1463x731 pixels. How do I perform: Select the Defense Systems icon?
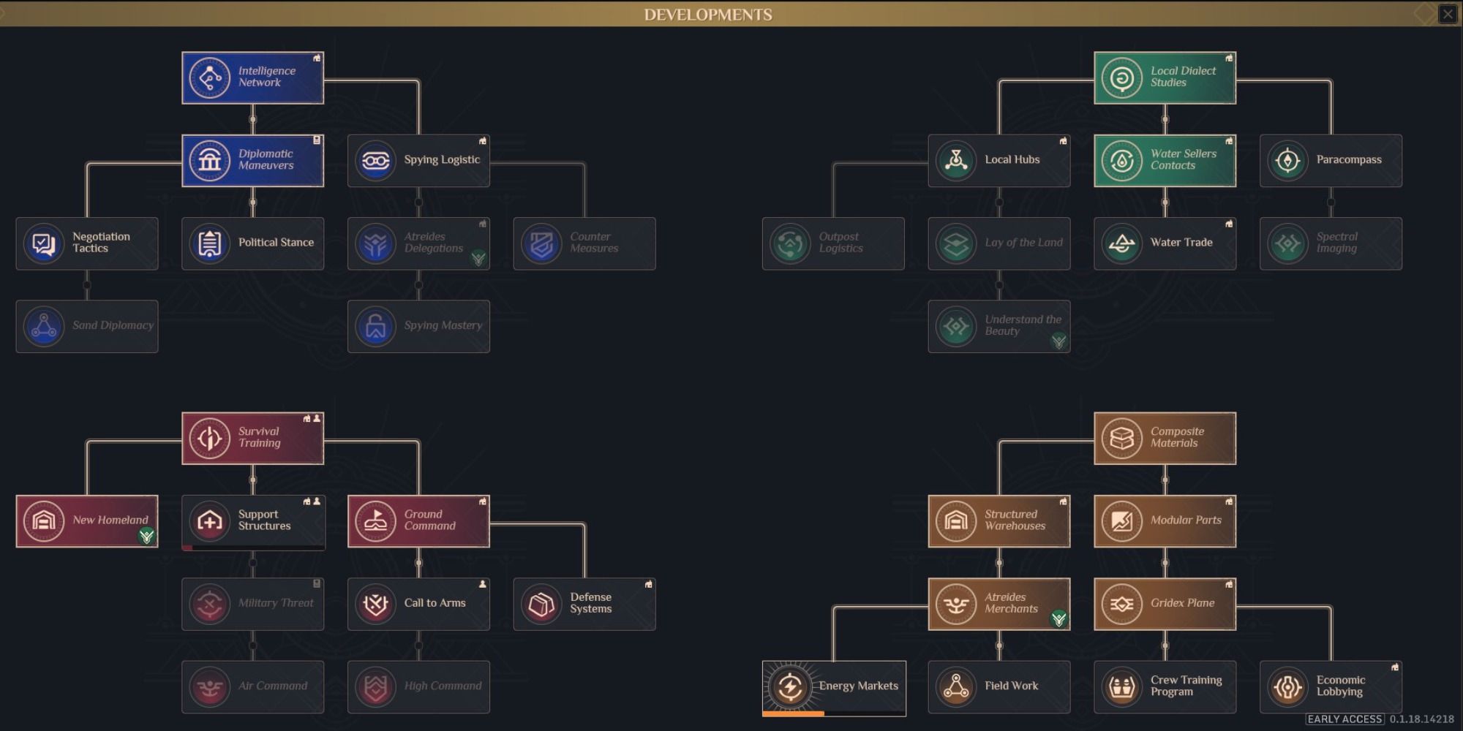[542, 604]
